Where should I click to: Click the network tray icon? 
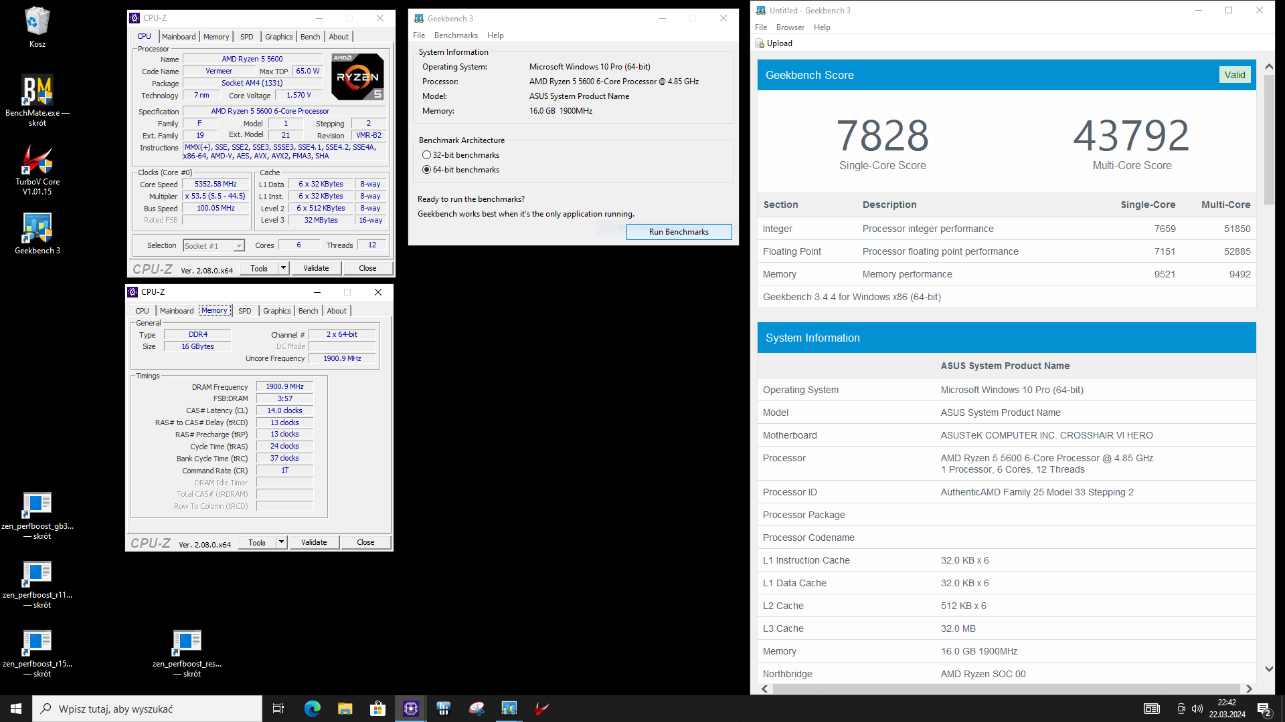tap(1181, 709)
